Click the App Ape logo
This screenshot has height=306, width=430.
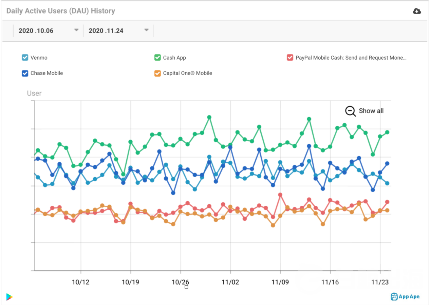(405, 297)
